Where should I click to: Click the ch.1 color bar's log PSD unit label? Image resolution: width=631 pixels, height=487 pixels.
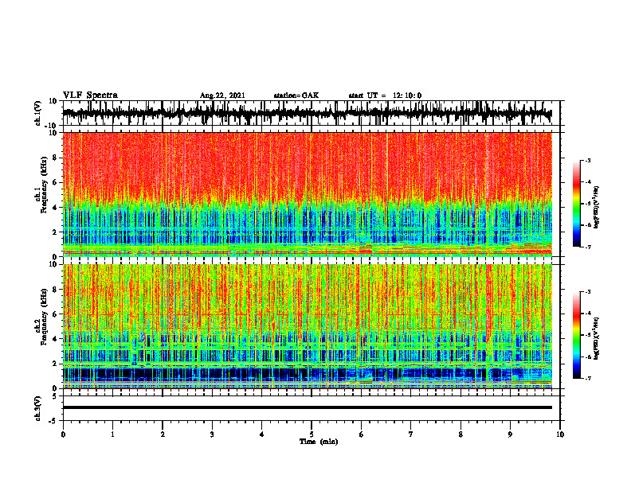(597, 208)
